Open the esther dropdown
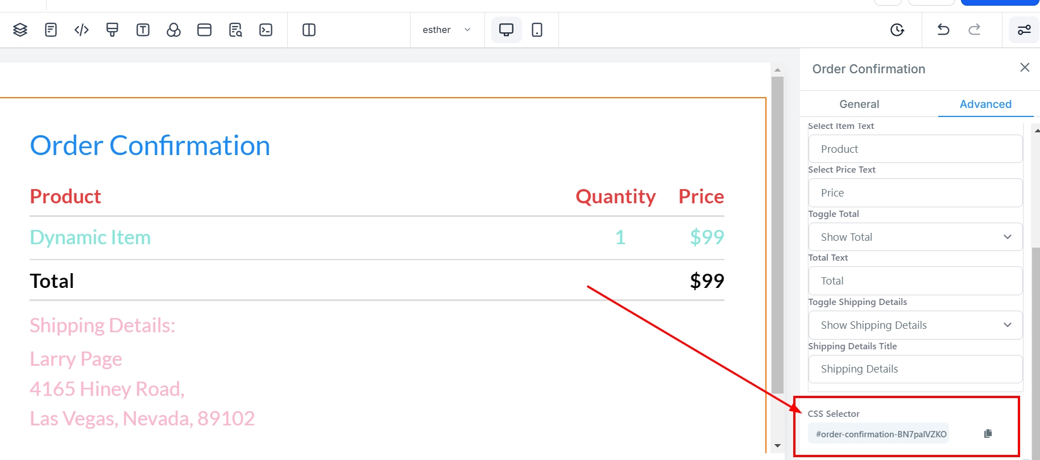Image resolution: width=1040 pixels, height=460 pixels. 447,30
